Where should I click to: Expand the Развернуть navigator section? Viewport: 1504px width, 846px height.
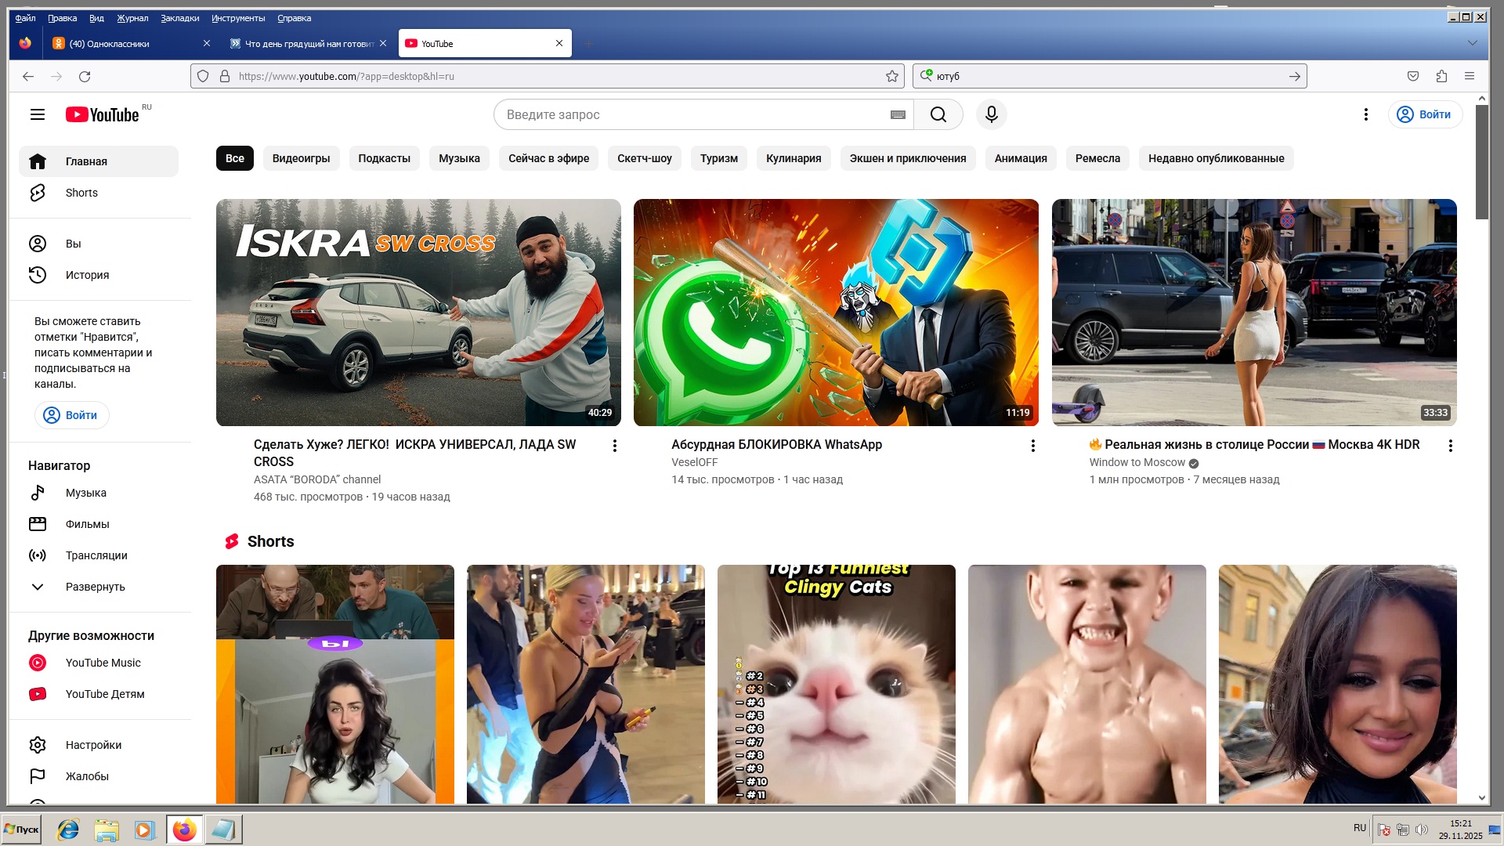[95, 587]
